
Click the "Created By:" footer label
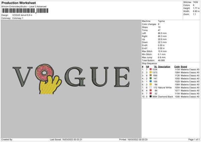tap(7, 139)
